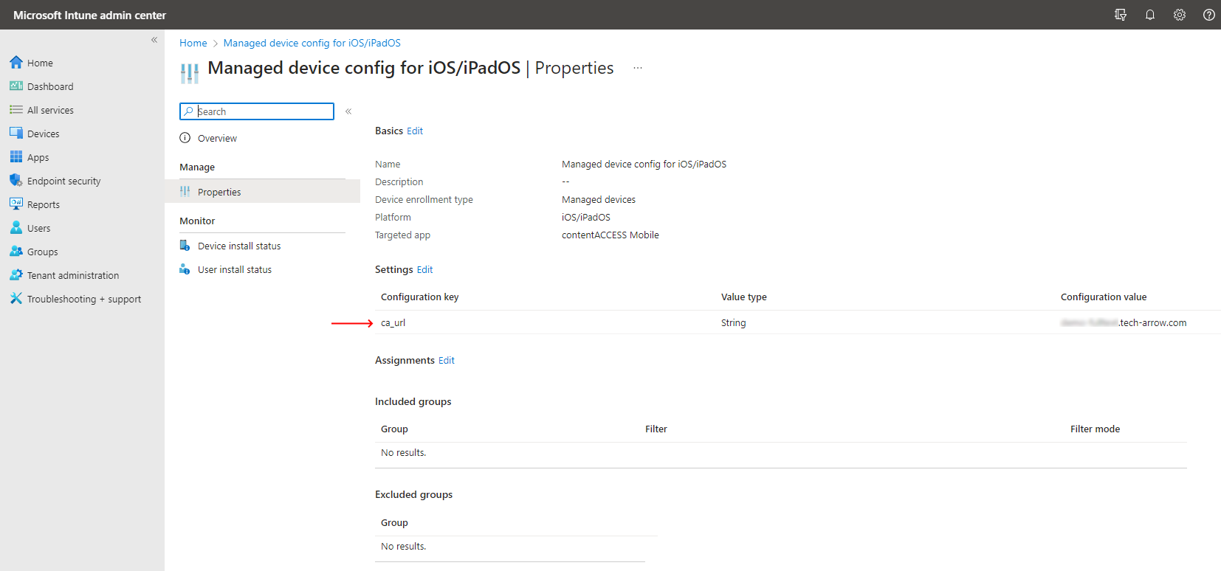This screenshot has width=1221, height=571.
Task: Open the help question mark icon
Action: tap(1209, 15)
